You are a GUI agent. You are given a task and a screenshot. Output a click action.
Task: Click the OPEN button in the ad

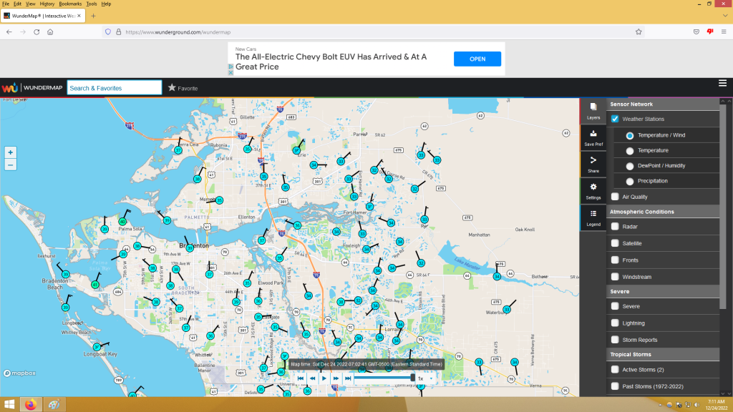coord(477,59)
